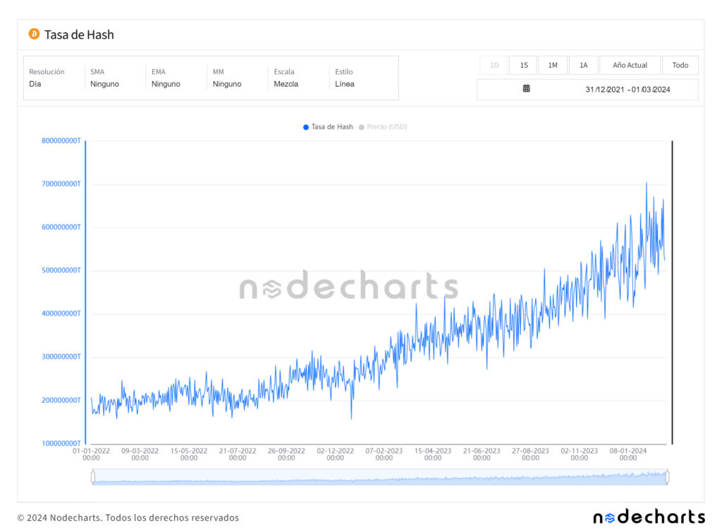This screenshot has height=532, width=722.
Task: Open the calendar date picker icon
Action: point(525,89)
